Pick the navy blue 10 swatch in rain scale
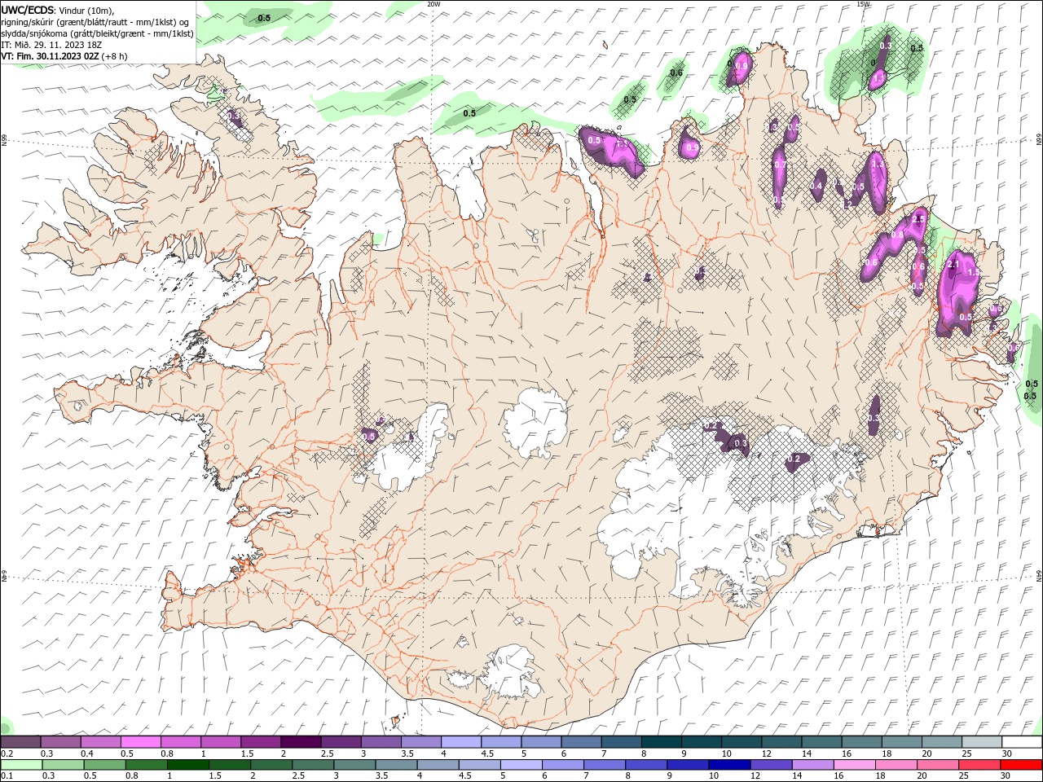The image size is (1043, 782). pos(728,765)
